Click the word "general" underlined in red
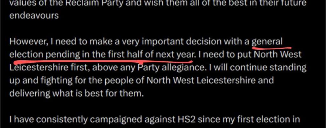This screenshot has width=326, height=128. click(x=267, y=42)
